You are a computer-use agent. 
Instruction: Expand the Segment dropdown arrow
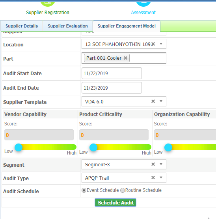click(161, 164)
